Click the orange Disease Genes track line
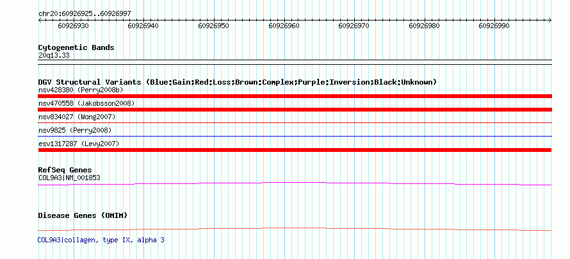This screenshot has height=259, width=570. click(x=295, y=229)
